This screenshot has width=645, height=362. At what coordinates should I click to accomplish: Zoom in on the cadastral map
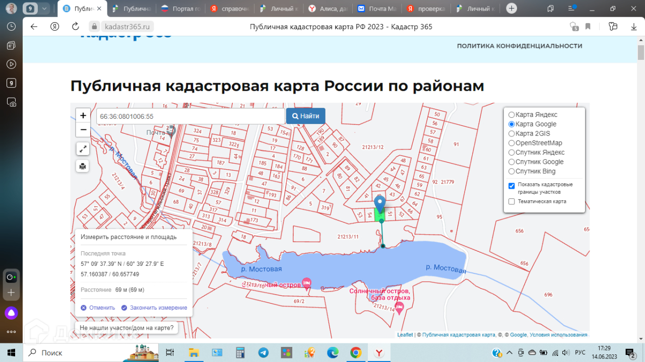83,115
